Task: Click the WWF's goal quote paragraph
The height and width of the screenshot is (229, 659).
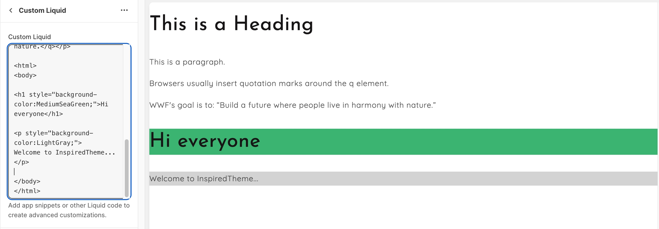Action: click(292, 105)
